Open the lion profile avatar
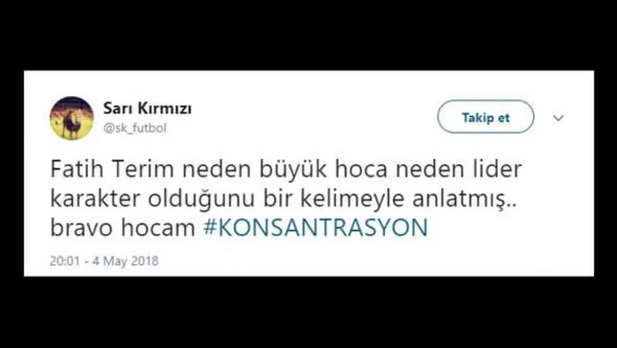 coord(72,118)
